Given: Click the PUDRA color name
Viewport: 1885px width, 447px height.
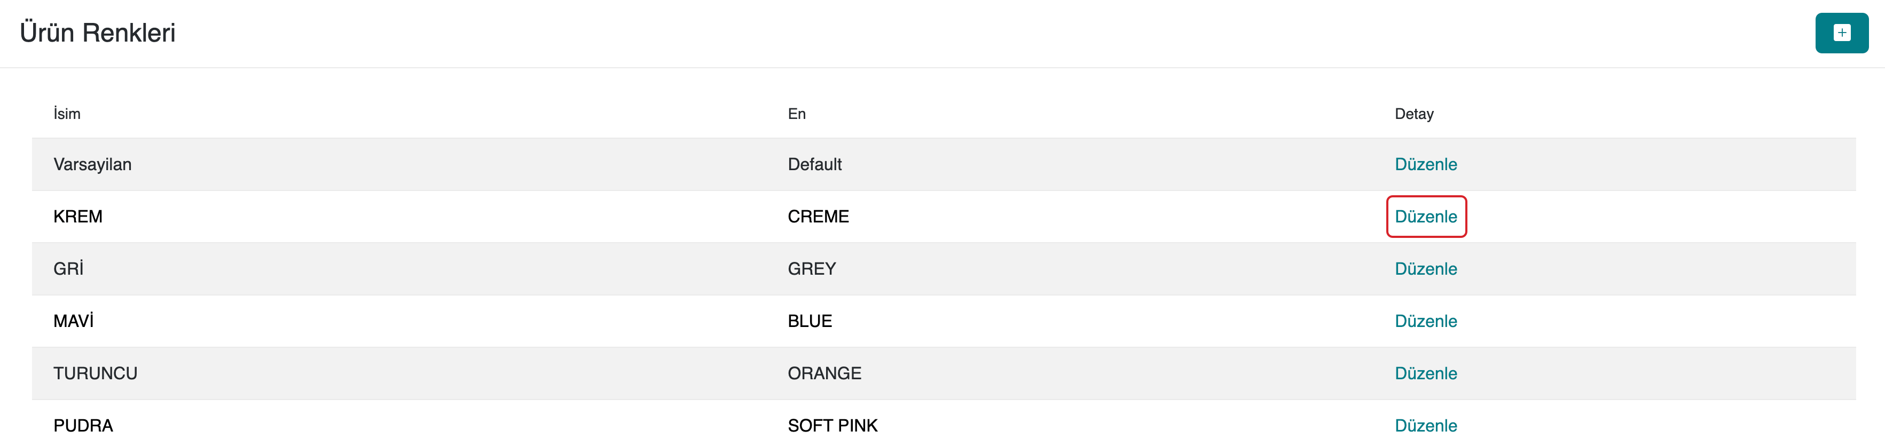Looking at the screenshot, I should [x=83, y=426].
